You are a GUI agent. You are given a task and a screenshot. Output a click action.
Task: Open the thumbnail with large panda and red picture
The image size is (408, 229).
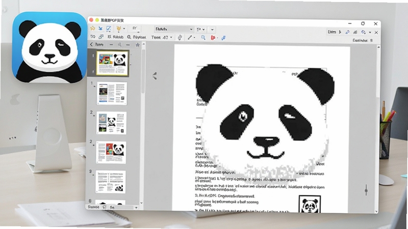111,152
